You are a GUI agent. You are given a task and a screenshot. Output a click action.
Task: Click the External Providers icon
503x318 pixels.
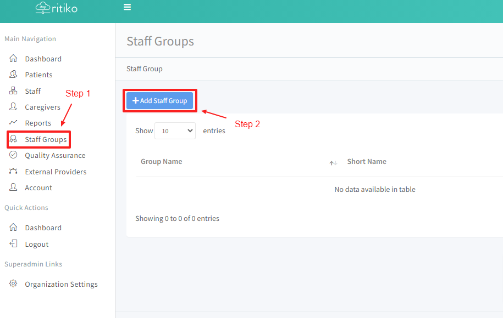pyautogui.click(x=14, y=172)
